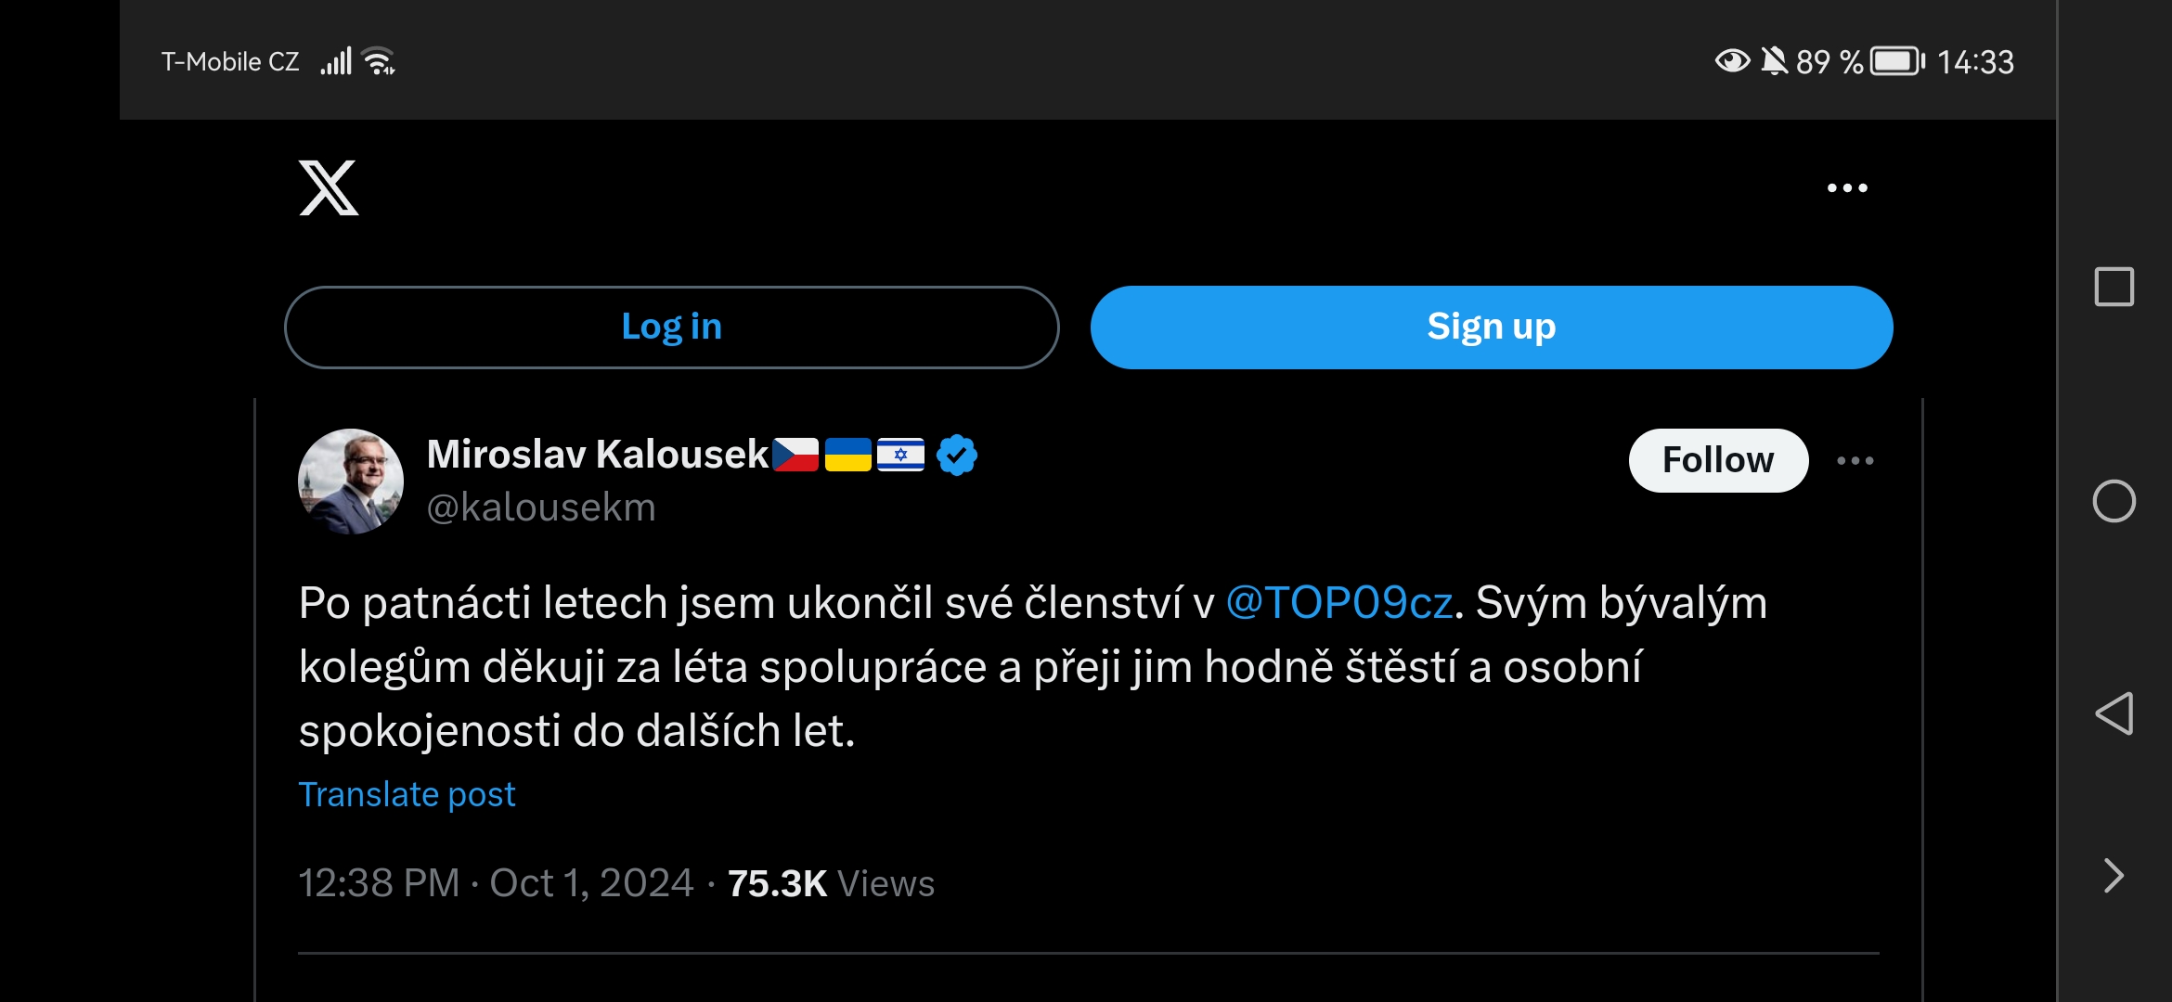The width and height of the screenshot is (2172, 1002).
Task: Tap Translate post
Action: coord(407,794)
